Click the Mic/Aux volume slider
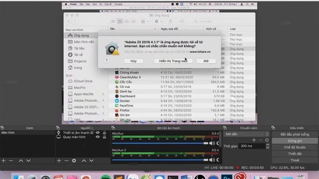Image resolution: width=319 pixels, height=179 pixels. point(160,143)
